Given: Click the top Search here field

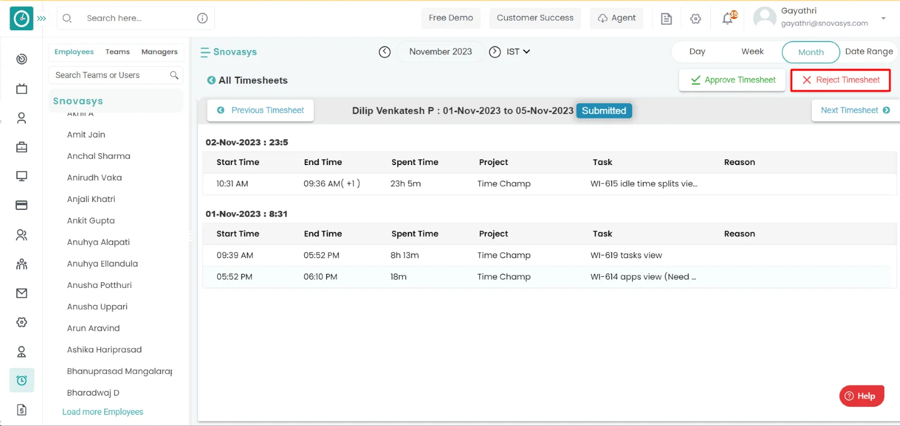Looking at the screenshot, I should click(x=135, y=19).
